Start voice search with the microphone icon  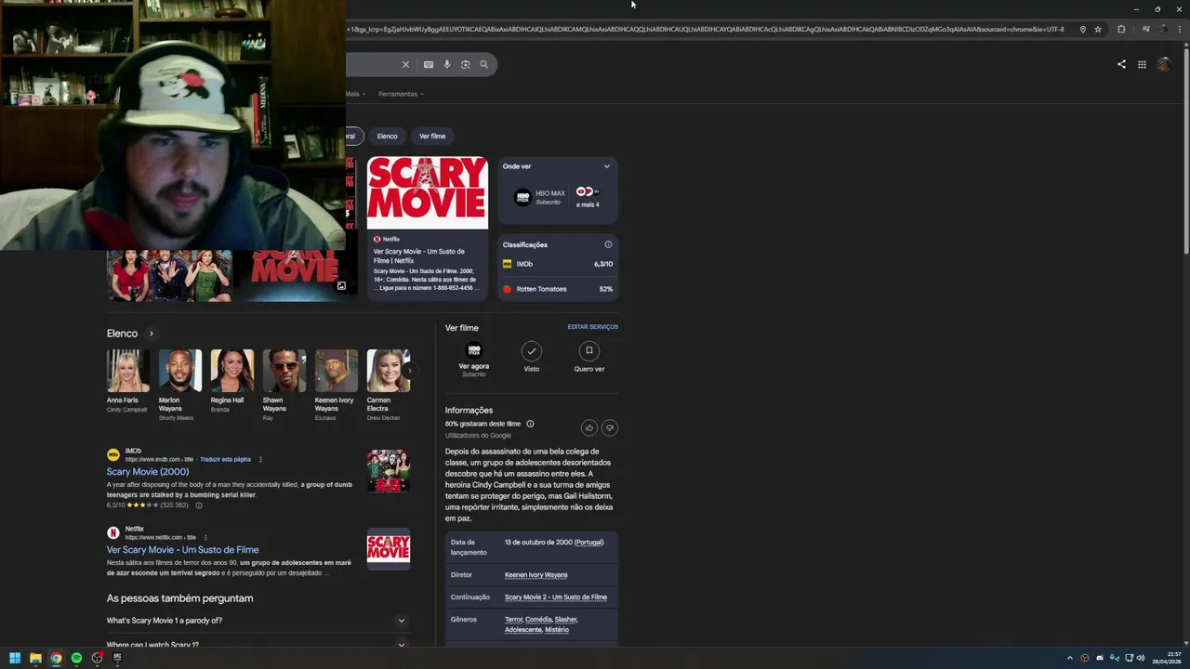[x=447, y=64]
